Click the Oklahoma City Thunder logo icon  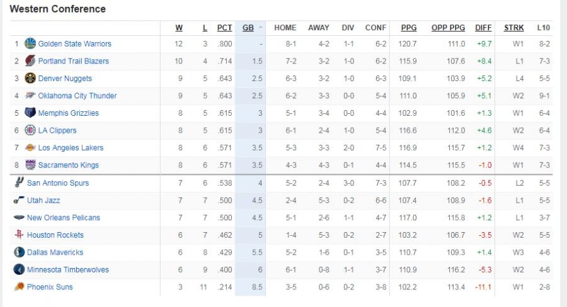click(x=30, y=96)
